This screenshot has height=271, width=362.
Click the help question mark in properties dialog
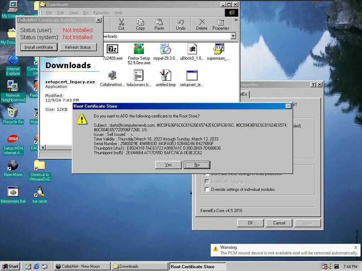(313, 85)
